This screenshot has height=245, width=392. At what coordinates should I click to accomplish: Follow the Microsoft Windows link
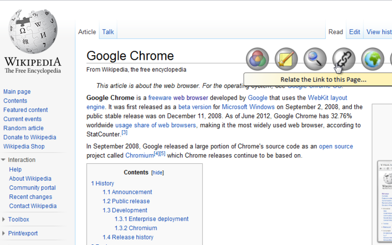coord(248,107)
